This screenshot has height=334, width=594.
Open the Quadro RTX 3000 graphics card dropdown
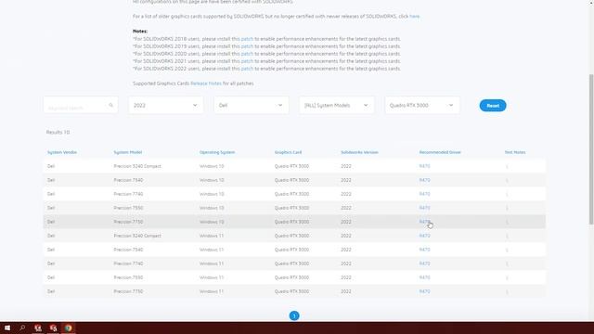click(422, 105)
